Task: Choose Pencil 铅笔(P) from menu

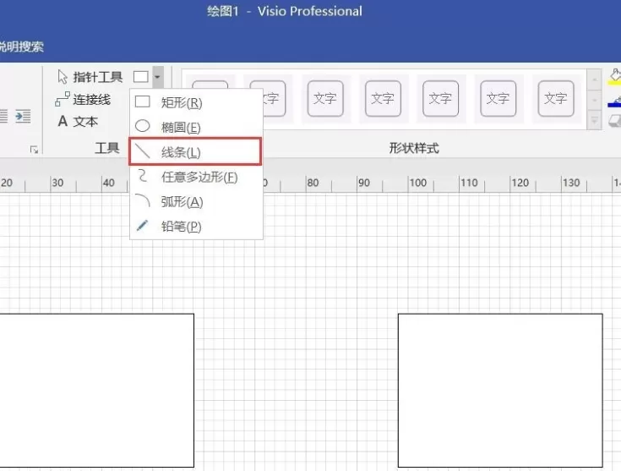Action: click(196, 227)
